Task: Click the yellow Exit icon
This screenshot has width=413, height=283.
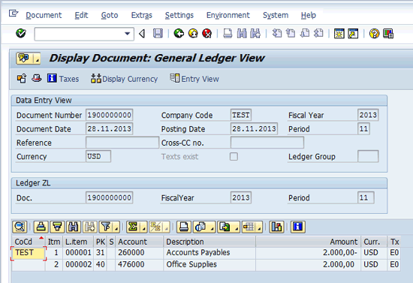Action: (x=193, y=34)
